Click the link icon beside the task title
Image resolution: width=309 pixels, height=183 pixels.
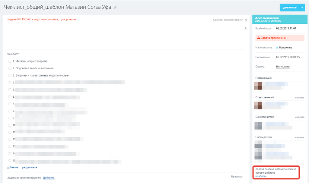pos(115,8)
